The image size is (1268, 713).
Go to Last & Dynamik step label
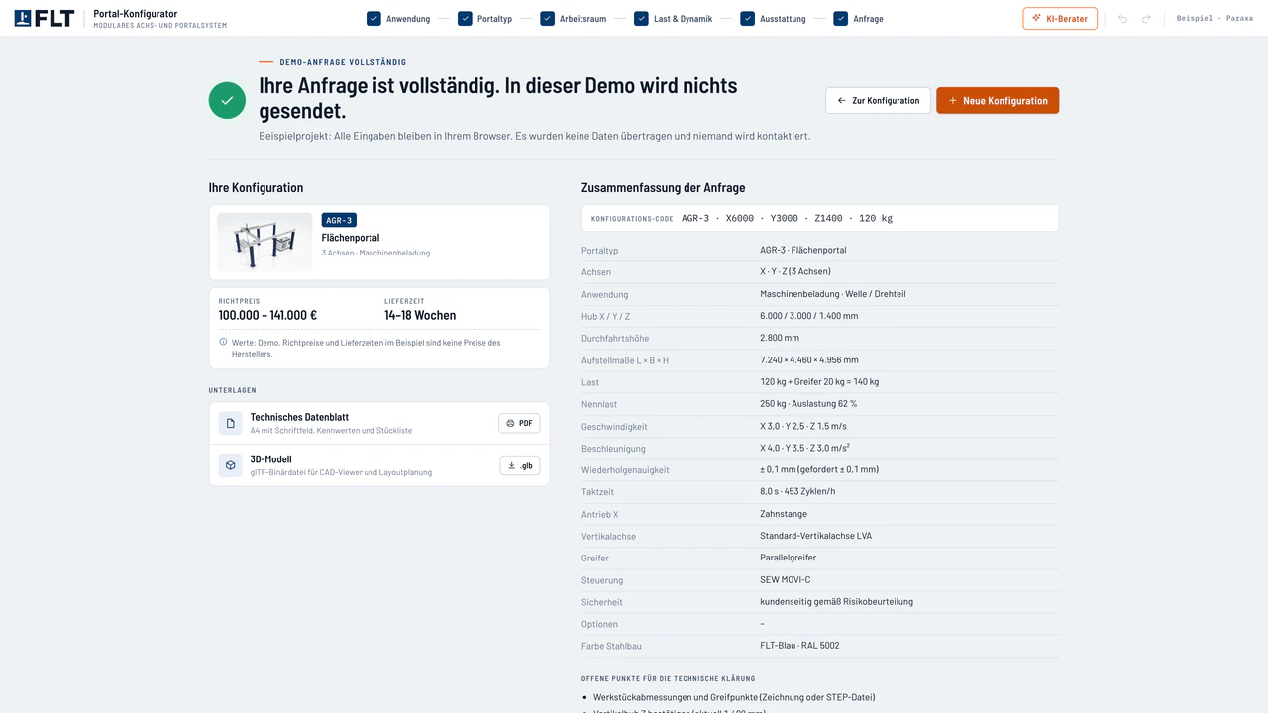point(683,19)
